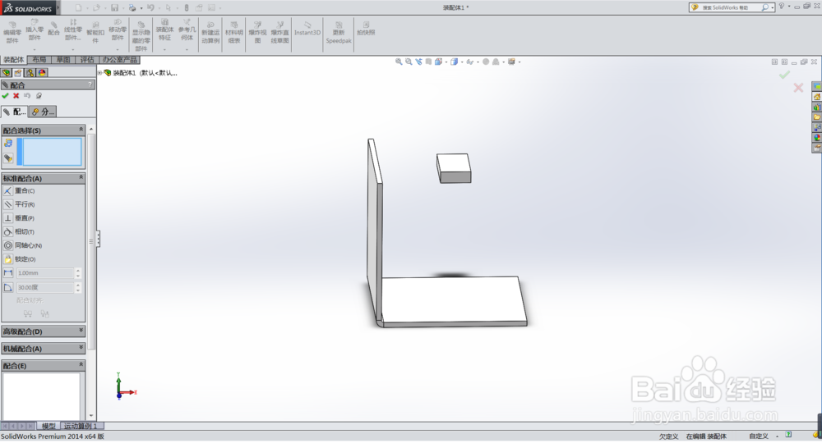Viewport: 822px width, 443px height.
Task: Open the 参考几何体 dropdown arrow
Action: coord(187,49)
